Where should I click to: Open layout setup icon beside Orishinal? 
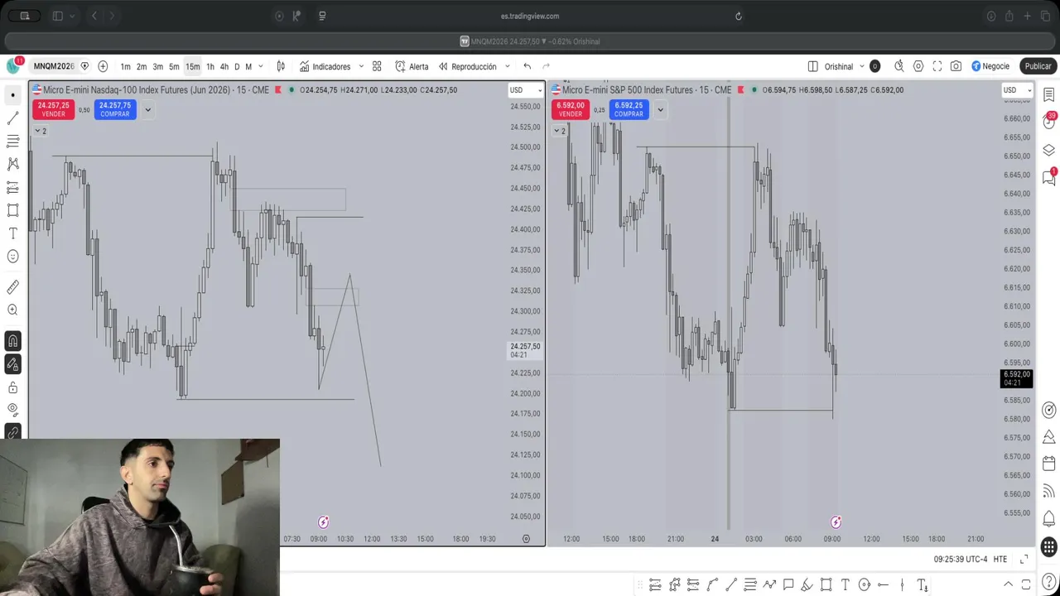(x=812, y=66)
